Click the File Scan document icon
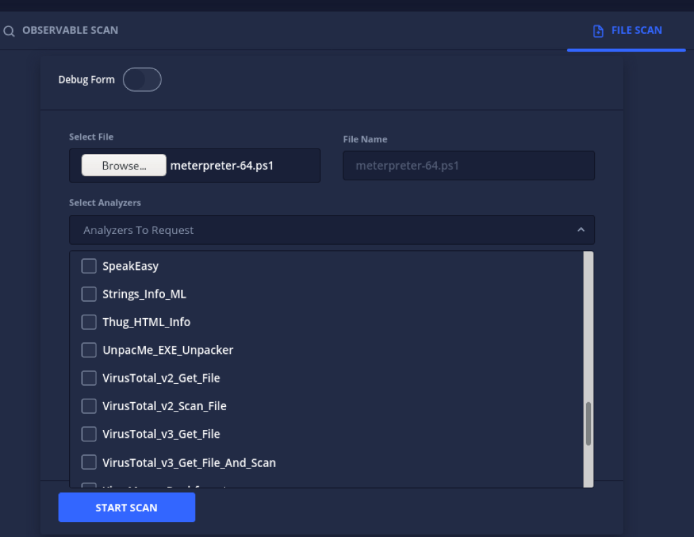 (x=598, y=31)
